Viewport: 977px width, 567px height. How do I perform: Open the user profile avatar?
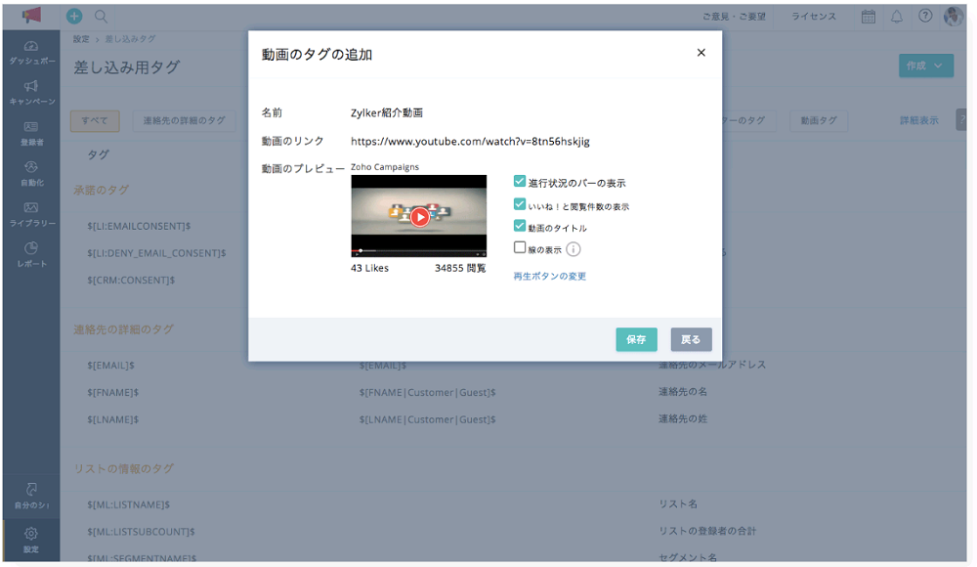coord(954,17)
